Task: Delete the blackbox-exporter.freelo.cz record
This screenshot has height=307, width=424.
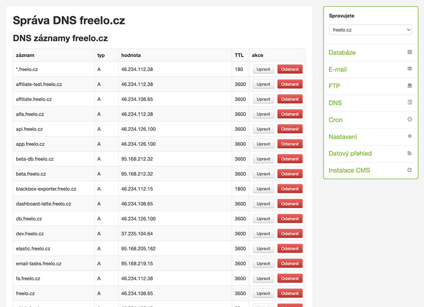Action: tap(290, 189)
